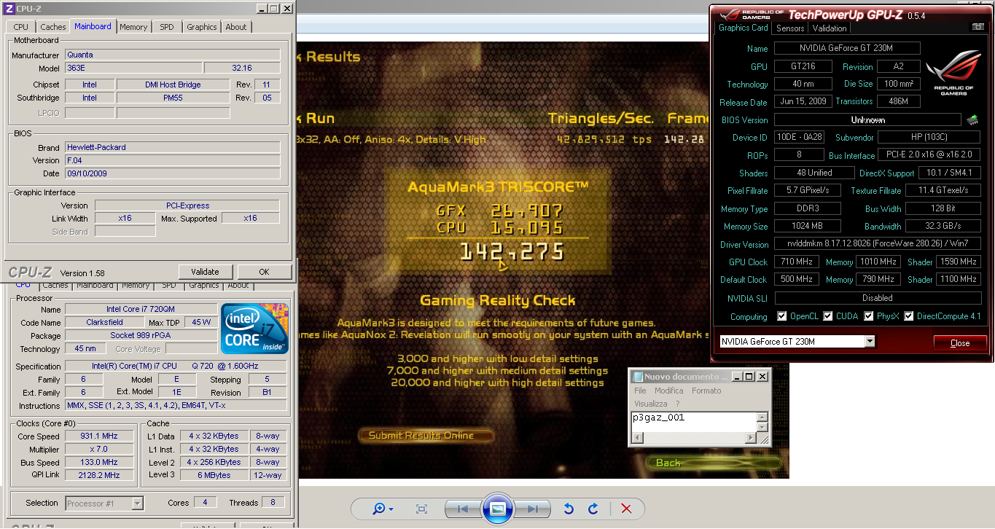995x529 pixels.
Task: Click the 1590 MHz Shader clock value
Action: (x=959, y=262)
